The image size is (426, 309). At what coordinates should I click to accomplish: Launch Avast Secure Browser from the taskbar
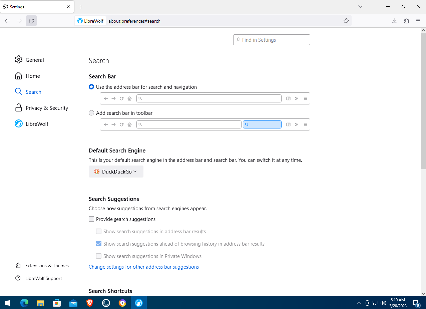122,303
